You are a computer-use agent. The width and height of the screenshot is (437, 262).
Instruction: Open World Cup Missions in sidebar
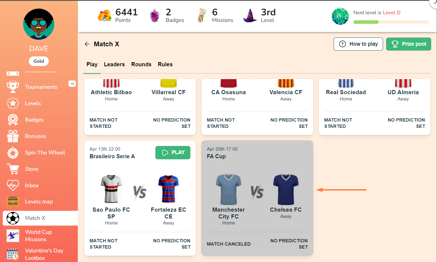38,235
